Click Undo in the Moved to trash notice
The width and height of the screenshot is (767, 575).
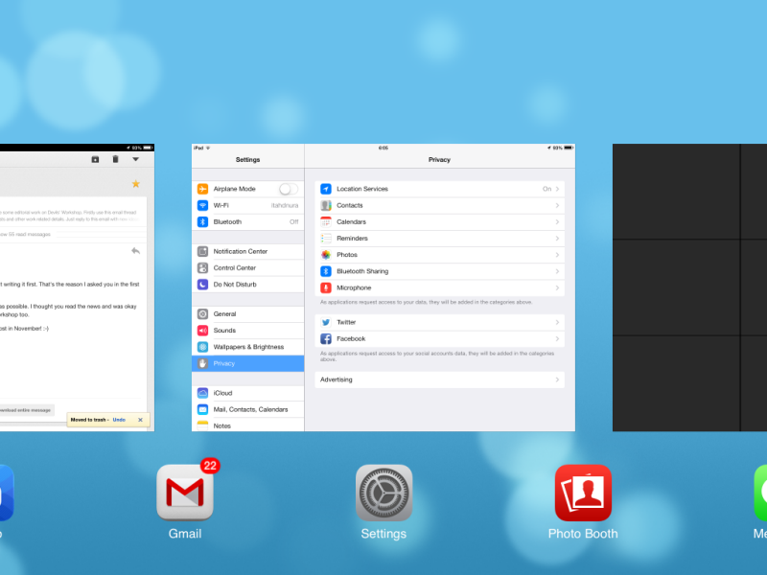[x=119, y=420]
